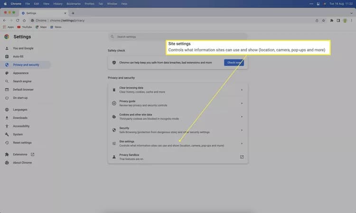This screenshot has height=213, width=356.
Task: Open the Bookmarks menu
Action: coord(73,4)
